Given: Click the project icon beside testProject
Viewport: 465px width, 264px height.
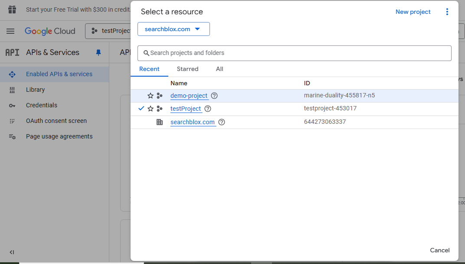Looking at the screenshot, I should tap(160, 109).
